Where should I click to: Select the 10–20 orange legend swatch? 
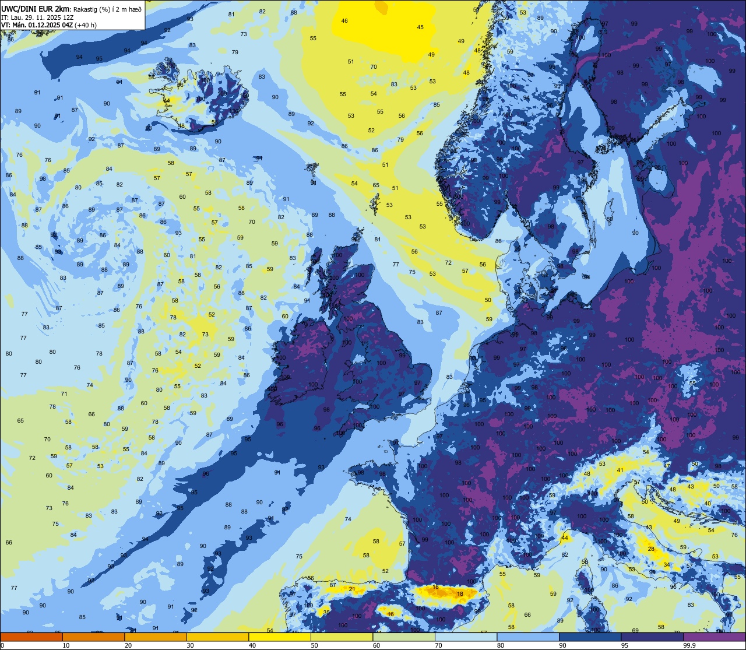[93, 637]
